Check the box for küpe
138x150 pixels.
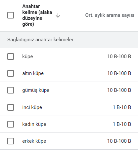coord(11,56)
